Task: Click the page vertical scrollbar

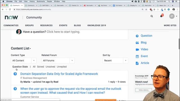Action: click(x=179, y=44)
